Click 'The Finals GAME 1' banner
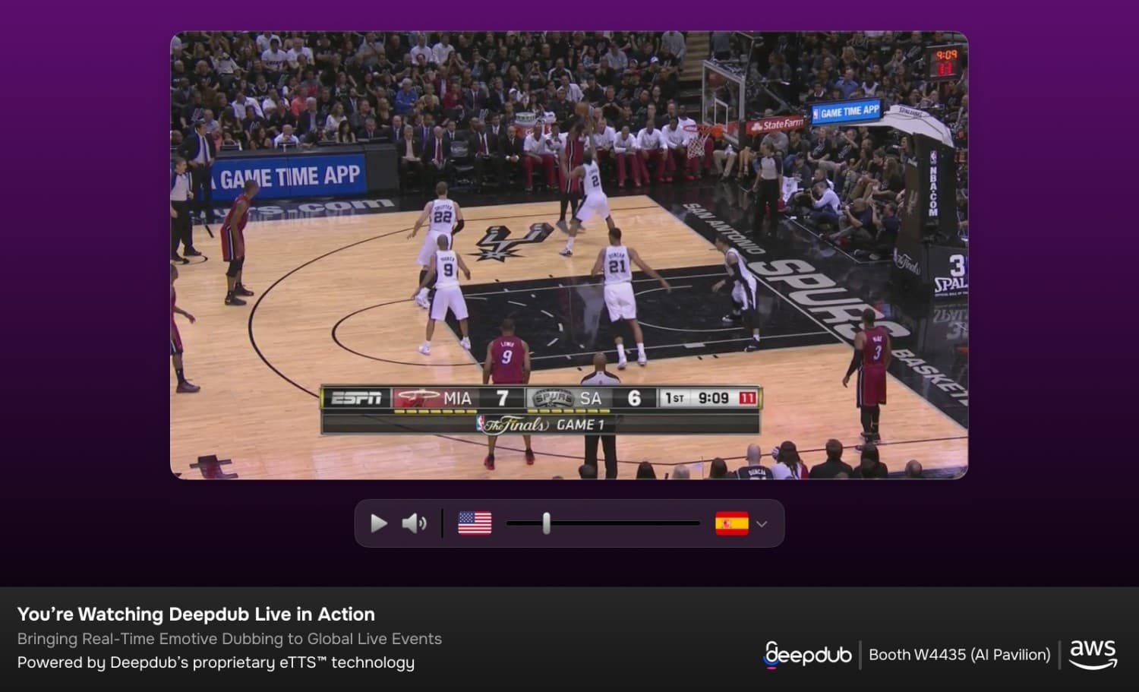 pos(541,425)
